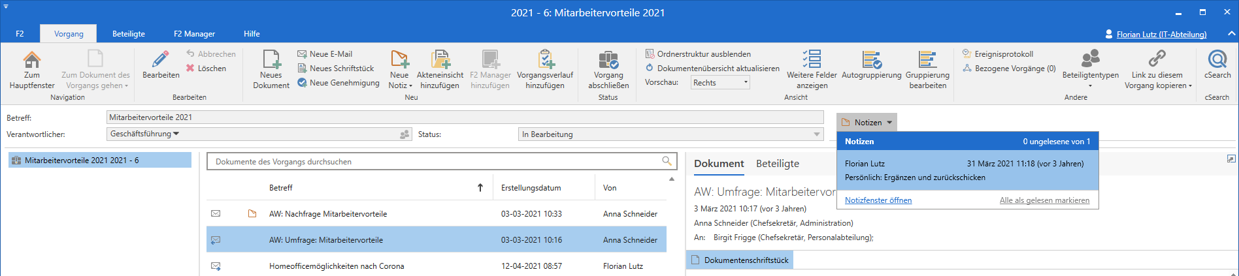Click Gruppierung bearbeiten icon
This screenshot has height=276, width=1239.
click(927, 61)
